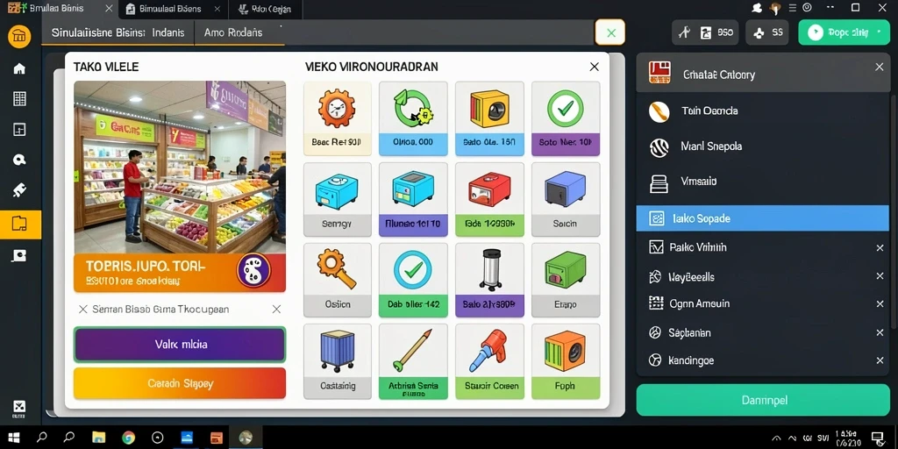The image size is (898, 449).
Task: Select the highlighted Iaiko Sopade list item
Action: [x=762, y=218]
